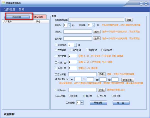
Task: Select the 左下角 logo position
Action: (x=98, y=96)
